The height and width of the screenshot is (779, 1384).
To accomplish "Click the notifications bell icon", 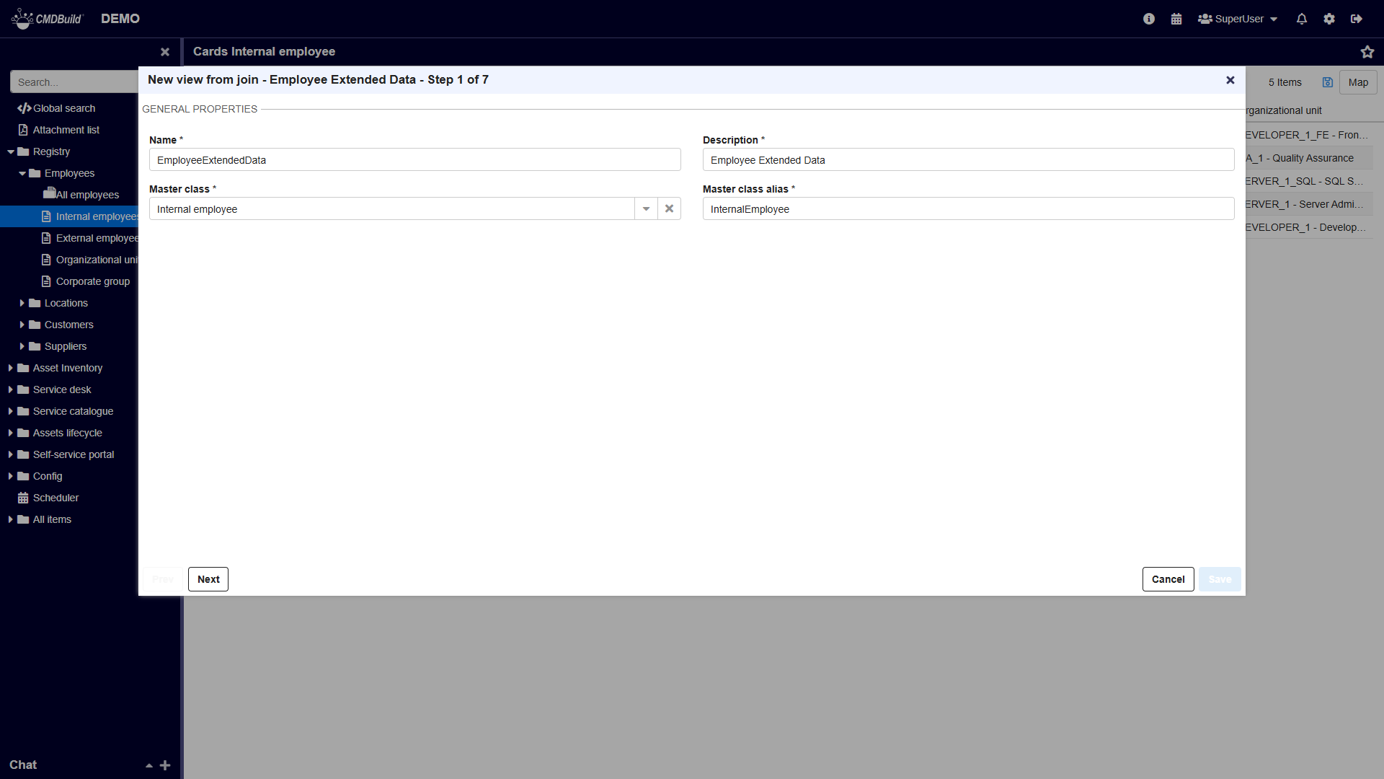I will tap(1302, 19).
